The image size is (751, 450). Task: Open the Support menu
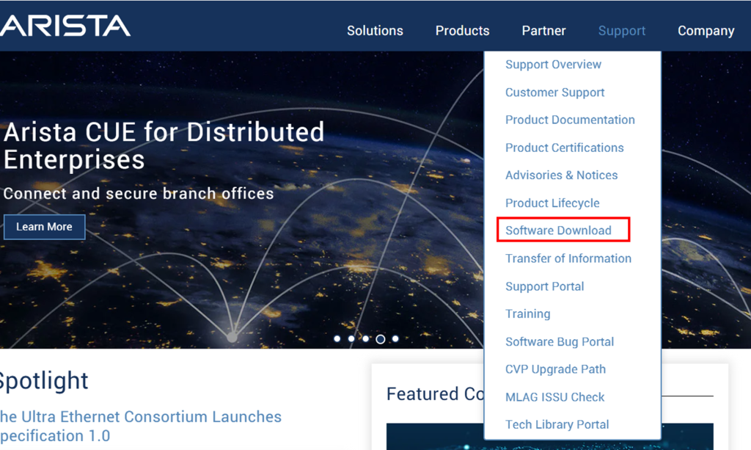pos(622,31)
